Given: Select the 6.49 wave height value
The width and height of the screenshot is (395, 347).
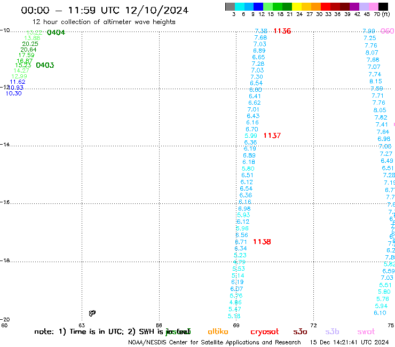Looking at the screenshot, I should (x=387, y=161).
